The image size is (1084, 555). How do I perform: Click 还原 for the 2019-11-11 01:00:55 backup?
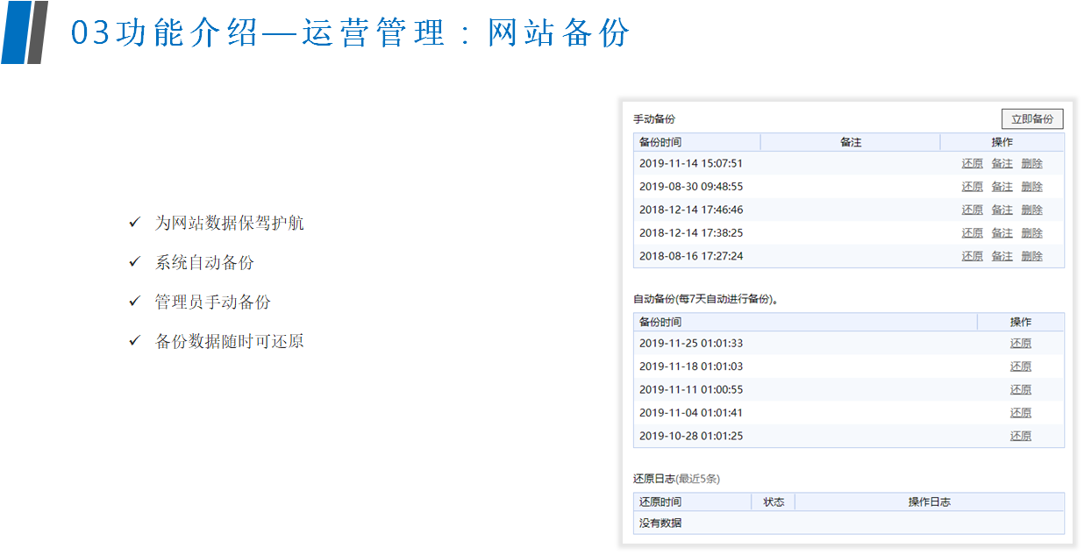[1020, 390]
